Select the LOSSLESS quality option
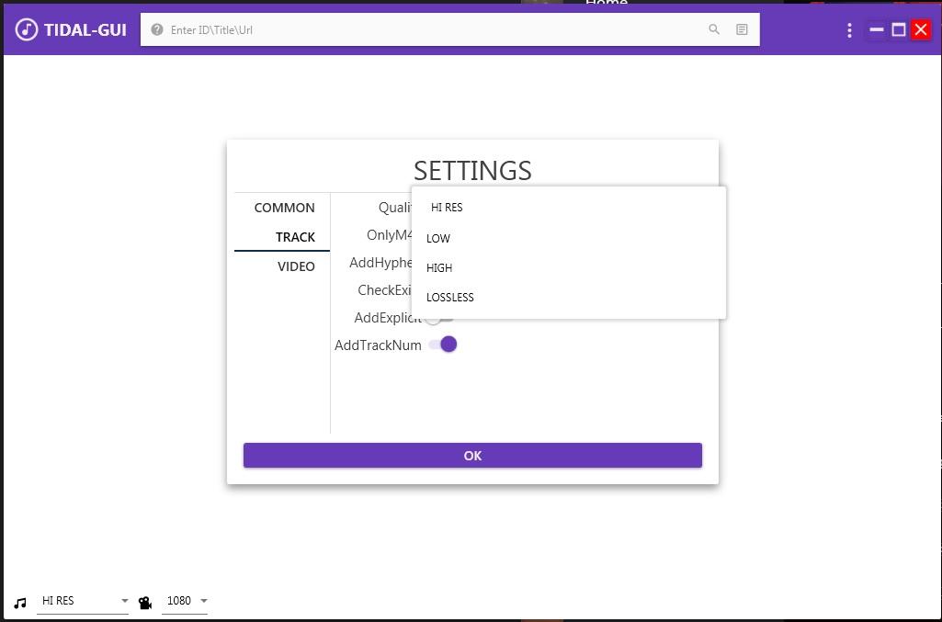942x622 pixels. click(450, 297)
